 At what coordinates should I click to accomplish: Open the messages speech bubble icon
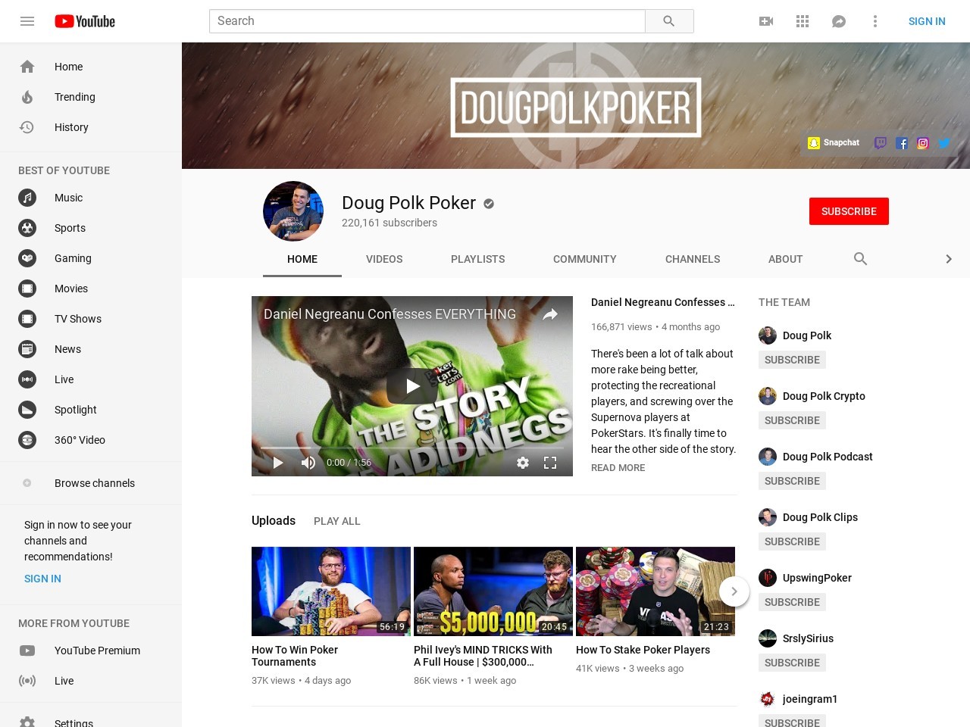pyautogui.click(x=839, y=21)
